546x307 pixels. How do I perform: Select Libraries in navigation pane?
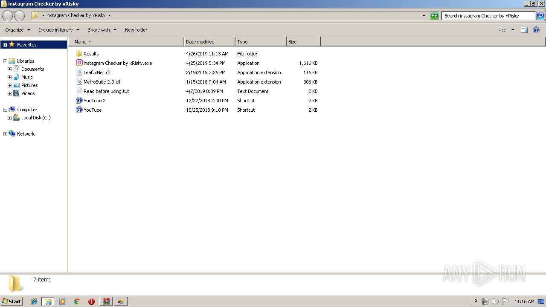coord(26,61)
